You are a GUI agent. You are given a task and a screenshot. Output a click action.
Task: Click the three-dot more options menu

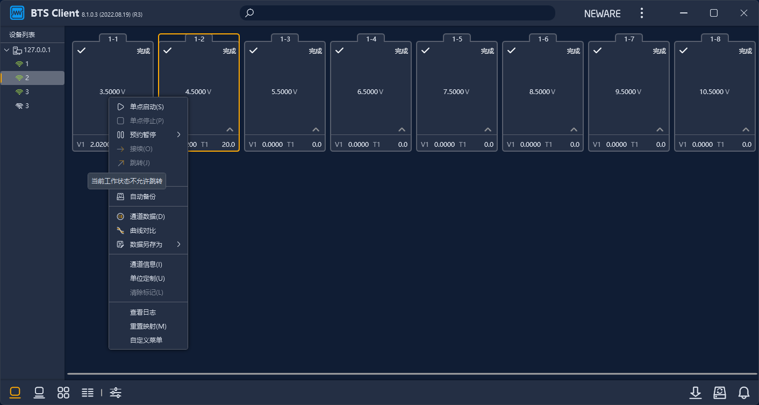[x=641, y=13]
